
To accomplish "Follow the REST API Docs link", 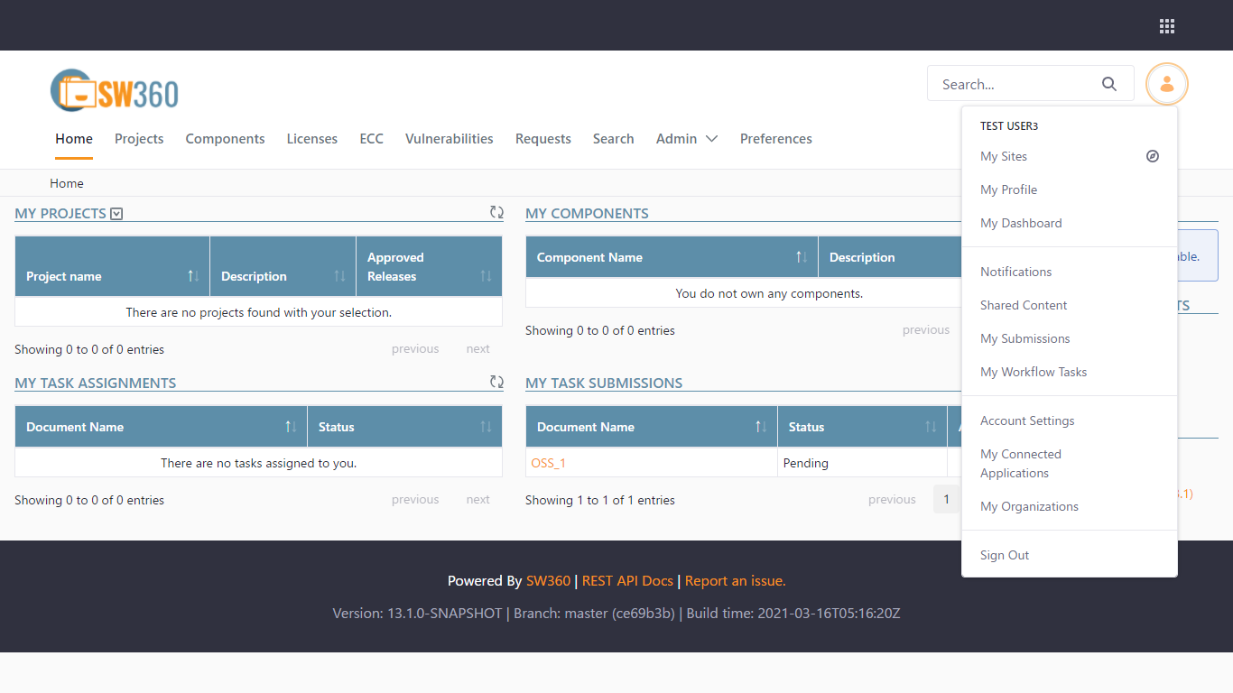I will point(627,581).
